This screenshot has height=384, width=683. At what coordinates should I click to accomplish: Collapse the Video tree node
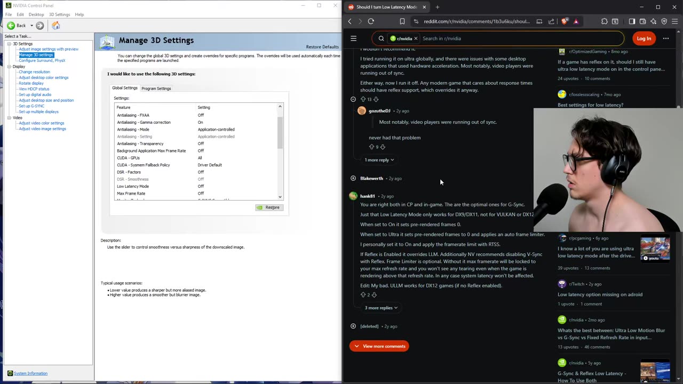point(9,118)
